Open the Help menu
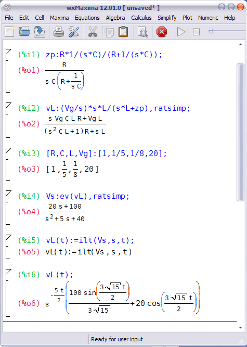Screen dimensions: 247x347 tap(229, 18)
